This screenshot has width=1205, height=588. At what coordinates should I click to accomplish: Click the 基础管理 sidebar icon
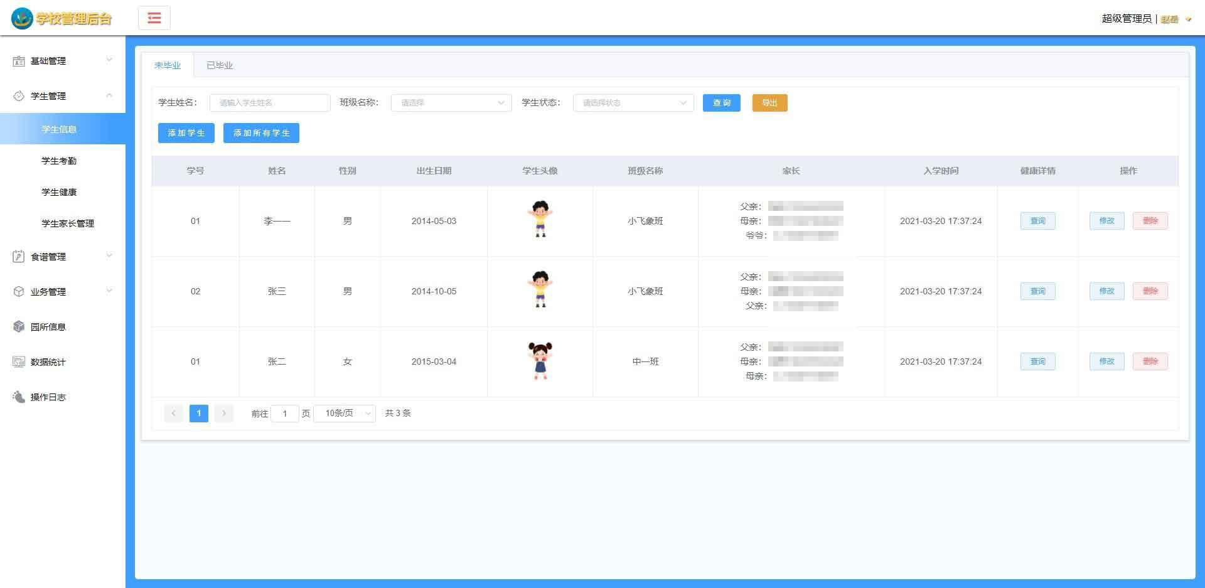[19, 61]
